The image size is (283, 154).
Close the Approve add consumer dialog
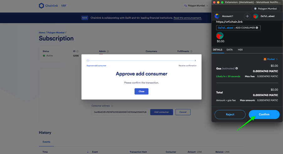point(141,91)
